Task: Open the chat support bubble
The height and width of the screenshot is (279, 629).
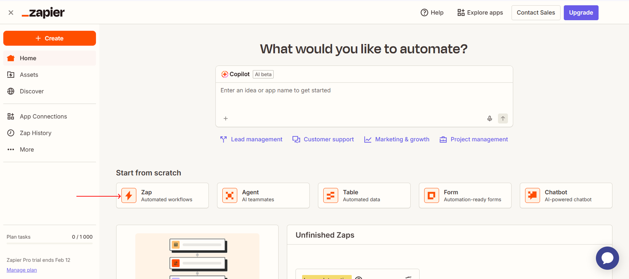Action: coord(607,258)
